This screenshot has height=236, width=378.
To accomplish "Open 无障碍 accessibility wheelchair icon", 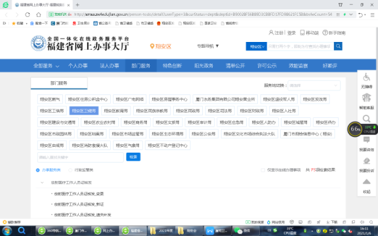I will (366, 77).
